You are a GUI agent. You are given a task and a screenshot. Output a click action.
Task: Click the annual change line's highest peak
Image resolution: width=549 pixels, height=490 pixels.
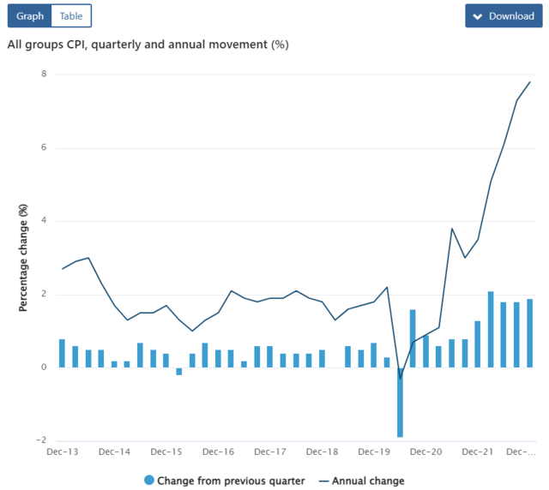(x=530, y=82)
